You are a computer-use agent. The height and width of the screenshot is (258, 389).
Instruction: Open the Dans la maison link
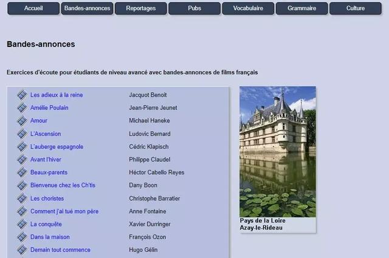[50, 237]
